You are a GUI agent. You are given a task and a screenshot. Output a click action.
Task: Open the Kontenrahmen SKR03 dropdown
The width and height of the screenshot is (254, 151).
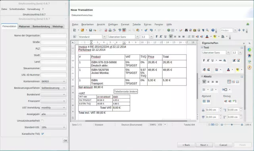coord(54,81)
